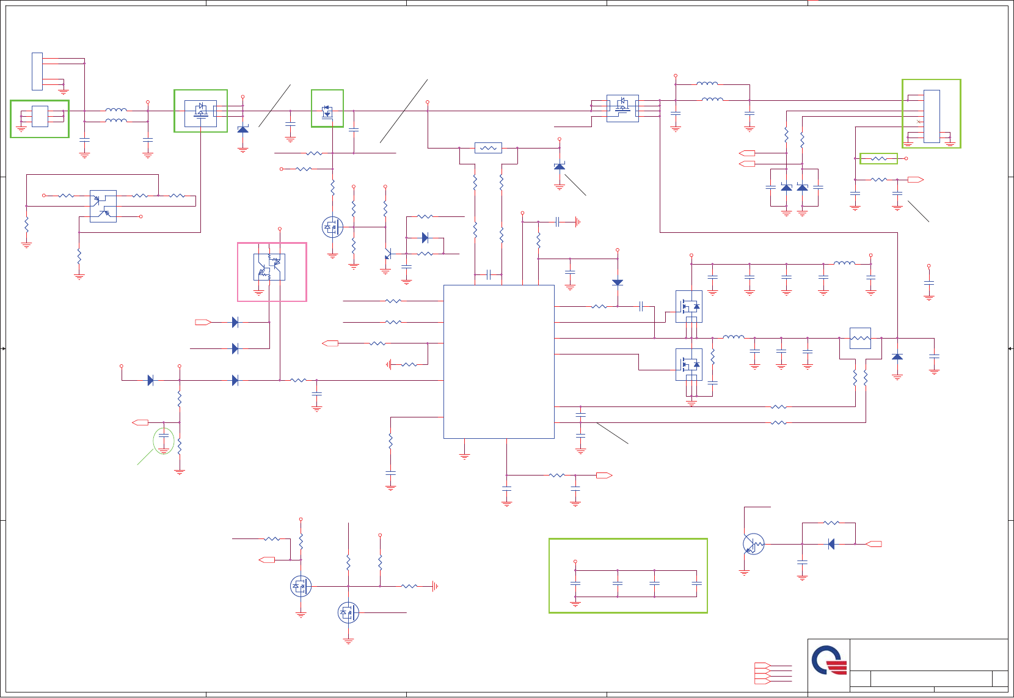Image resolution: width=1014 pixels, height=698 pixels.
Task: Select the large central IC rectangle
Action: [498, 362]
